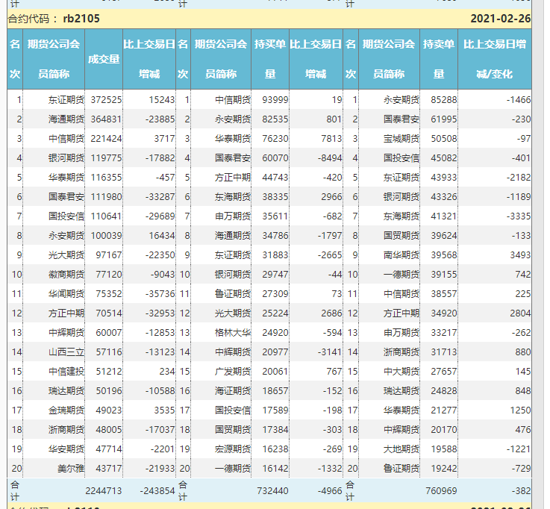The image size is (550, 509).
Task: Click the 成交量 column header
Action: [104, 59]
